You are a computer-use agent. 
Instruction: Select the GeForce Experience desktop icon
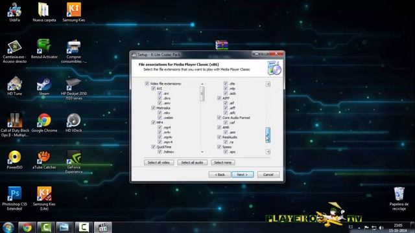point(74,162)
